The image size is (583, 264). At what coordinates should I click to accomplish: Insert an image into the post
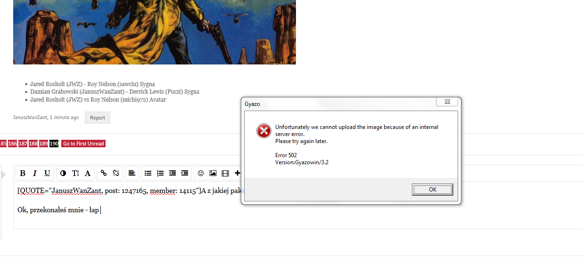[x=213, y=173]
